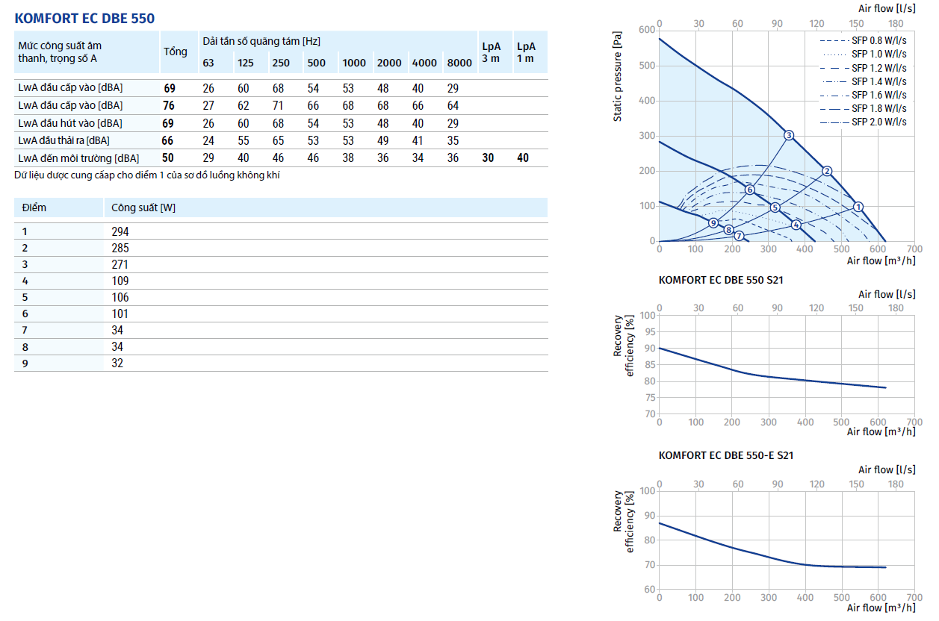Click the 250 Hz octave band header

click(281, 63)
